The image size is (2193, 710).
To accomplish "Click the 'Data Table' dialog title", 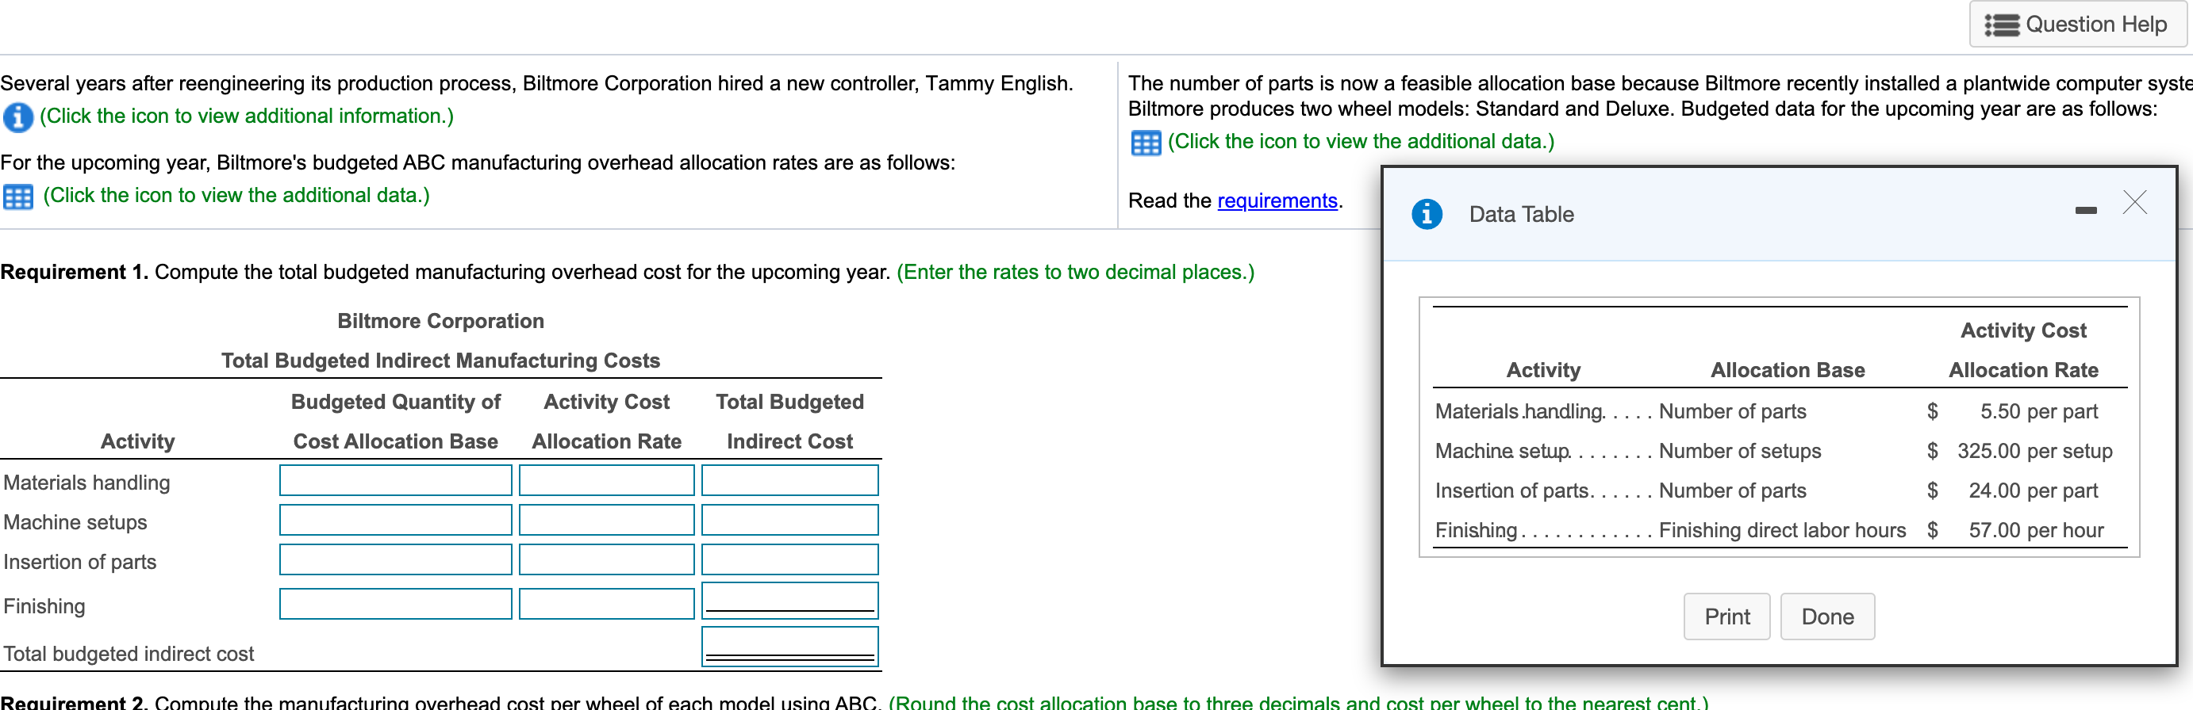I will coord(1521,214).
